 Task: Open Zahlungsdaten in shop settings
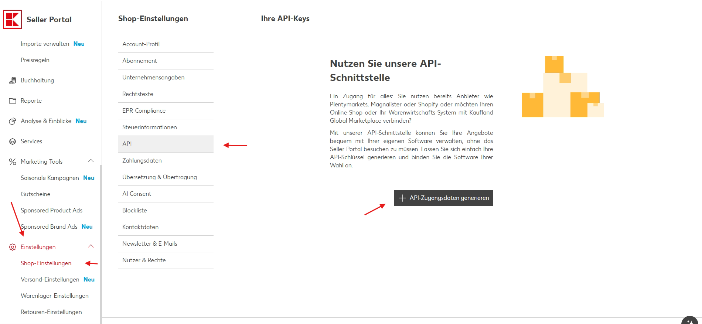[x=166, y=161]
